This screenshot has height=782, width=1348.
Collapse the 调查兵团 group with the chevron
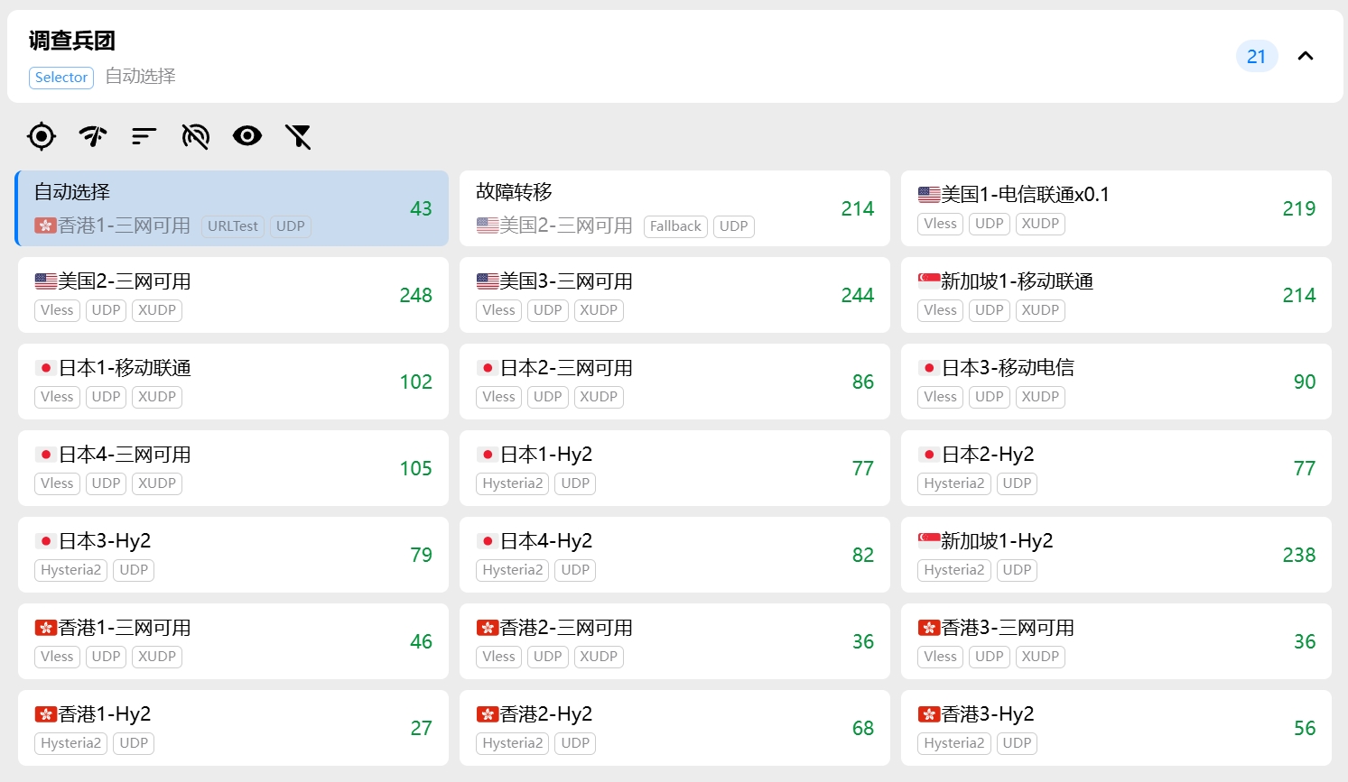click(x=1305, y=56)
